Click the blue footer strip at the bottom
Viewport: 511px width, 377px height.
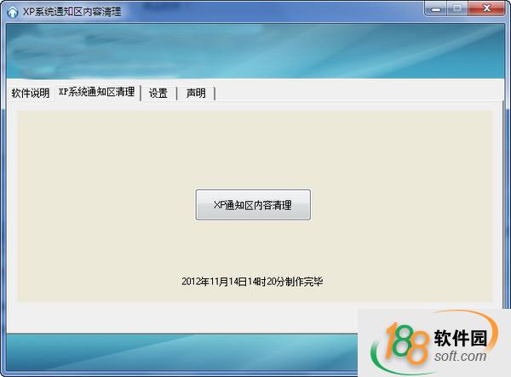click(x=170, y=351)
